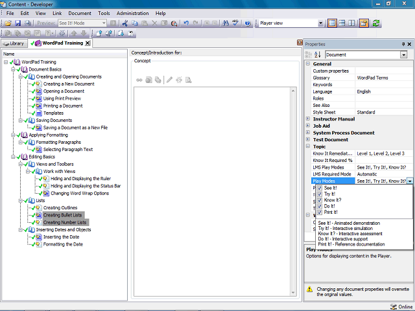Click the Concept pane scrollbar down arrow
Screen dimensions: 415x311
(x=293, y=292)
